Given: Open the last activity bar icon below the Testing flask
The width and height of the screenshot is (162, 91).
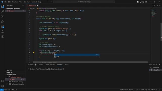Looking at the screenshot, I should coord(3,37).
